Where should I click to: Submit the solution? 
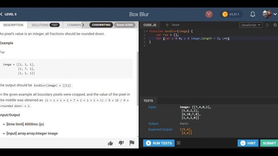point(269,143)
